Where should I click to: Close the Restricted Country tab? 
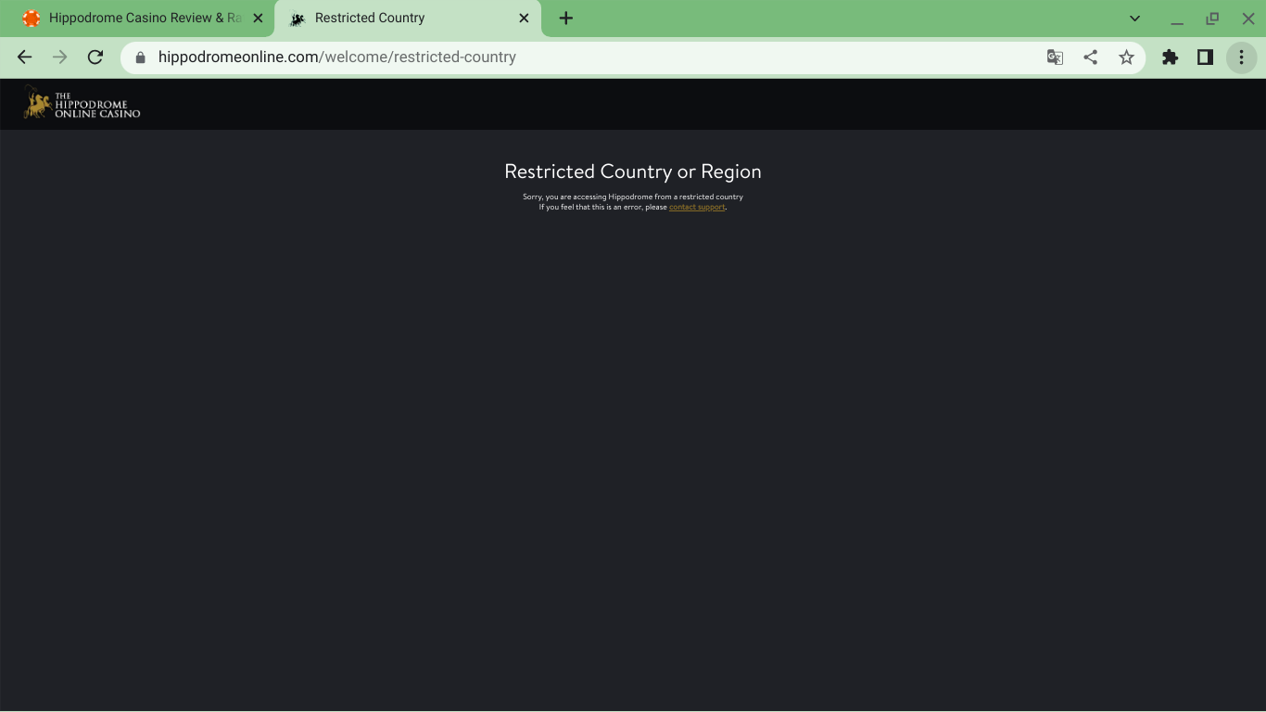[524, 19]
